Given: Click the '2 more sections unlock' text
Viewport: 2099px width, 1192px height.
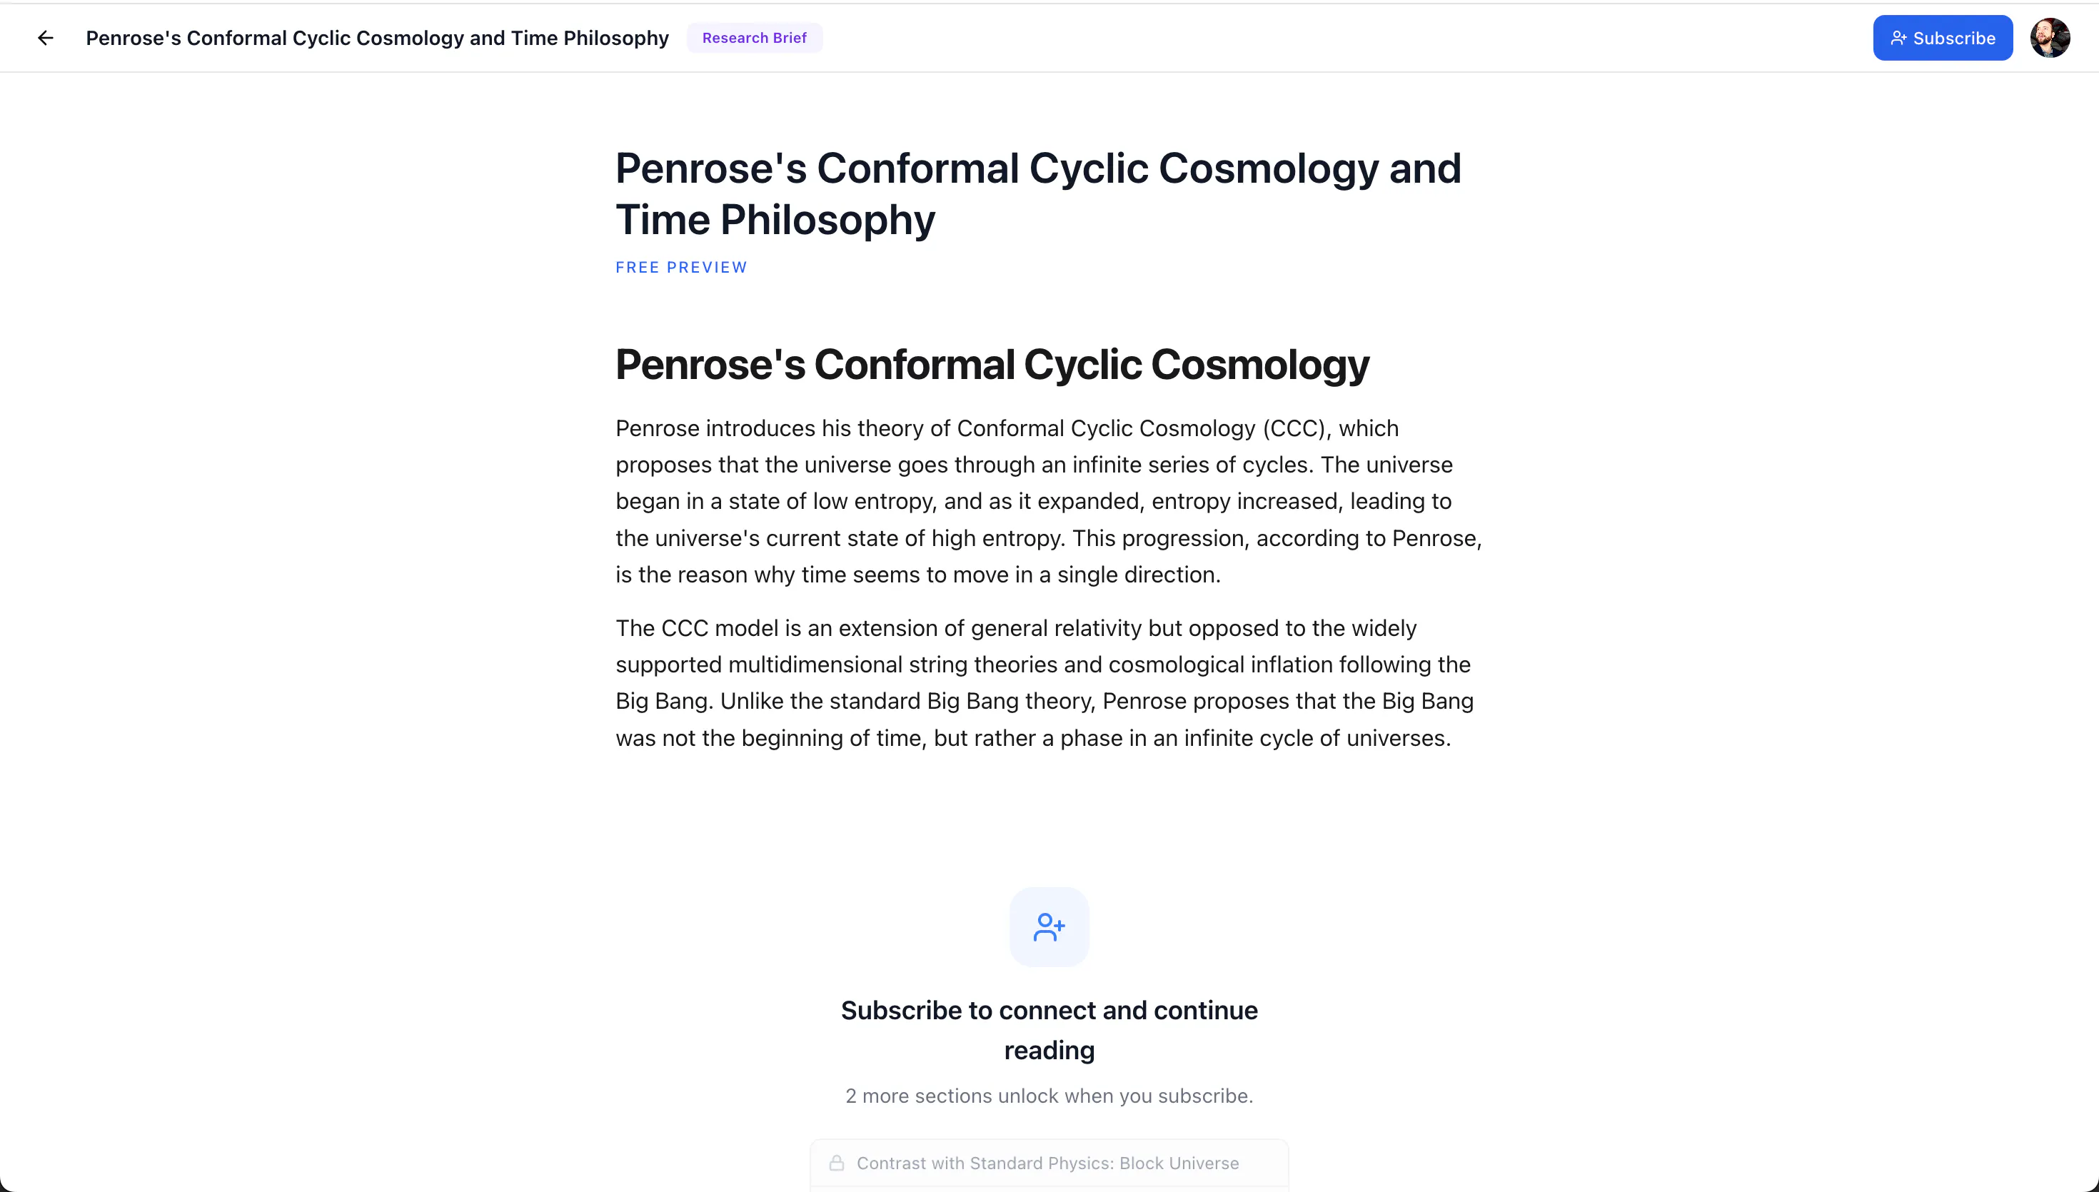Looking at the screenshot, I should [x=1049, y=1096].
